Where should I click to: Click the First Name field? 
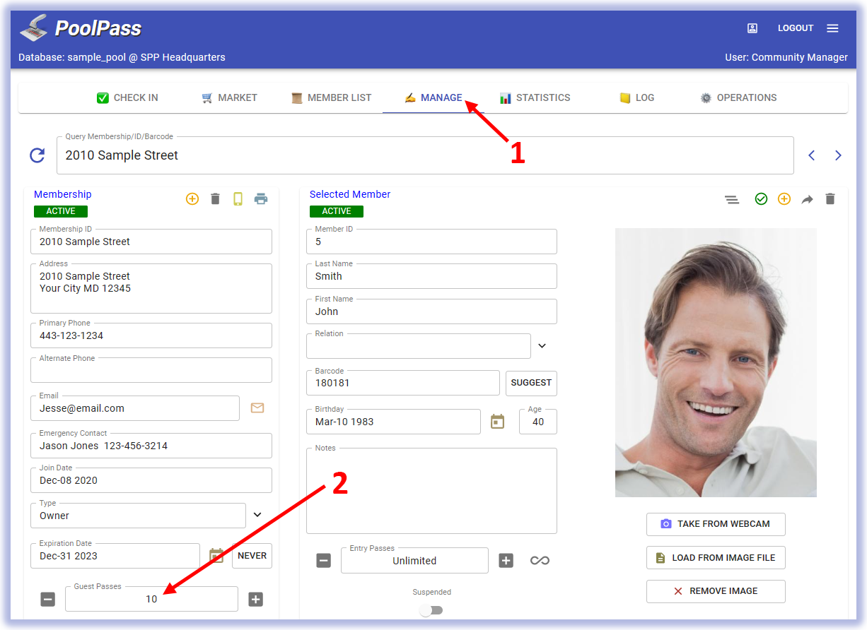[x=431, y=311]
